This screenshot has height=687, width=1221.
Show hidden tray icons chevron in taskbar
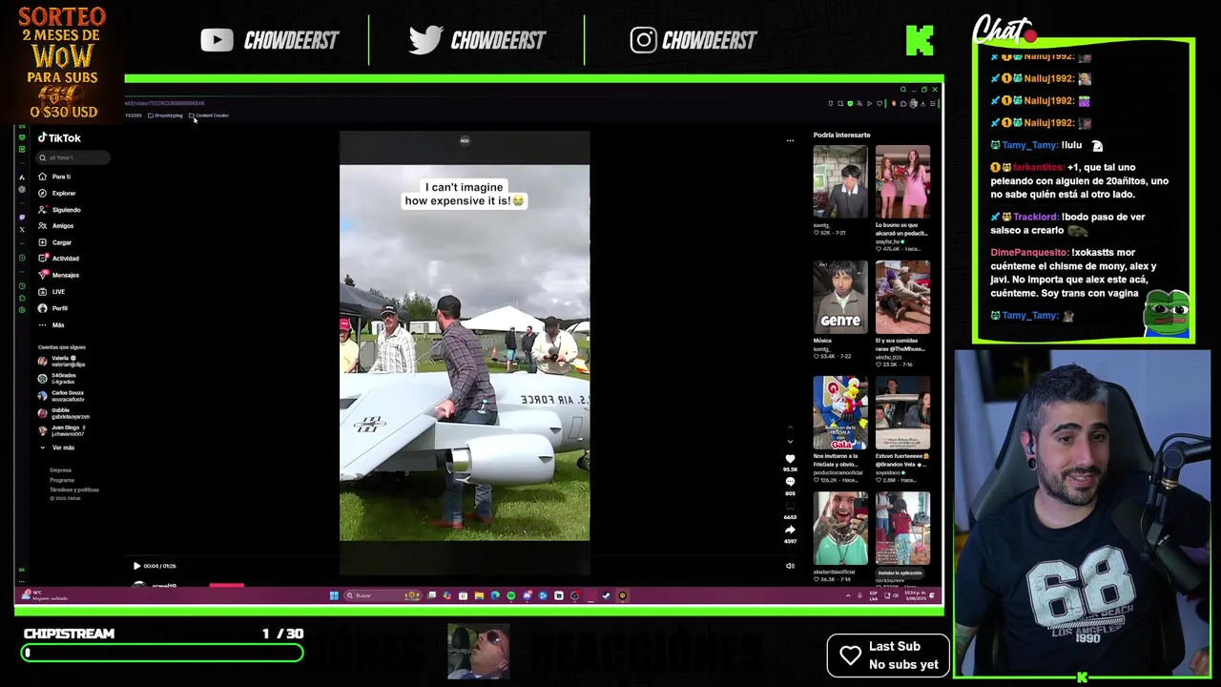[848, 595]
